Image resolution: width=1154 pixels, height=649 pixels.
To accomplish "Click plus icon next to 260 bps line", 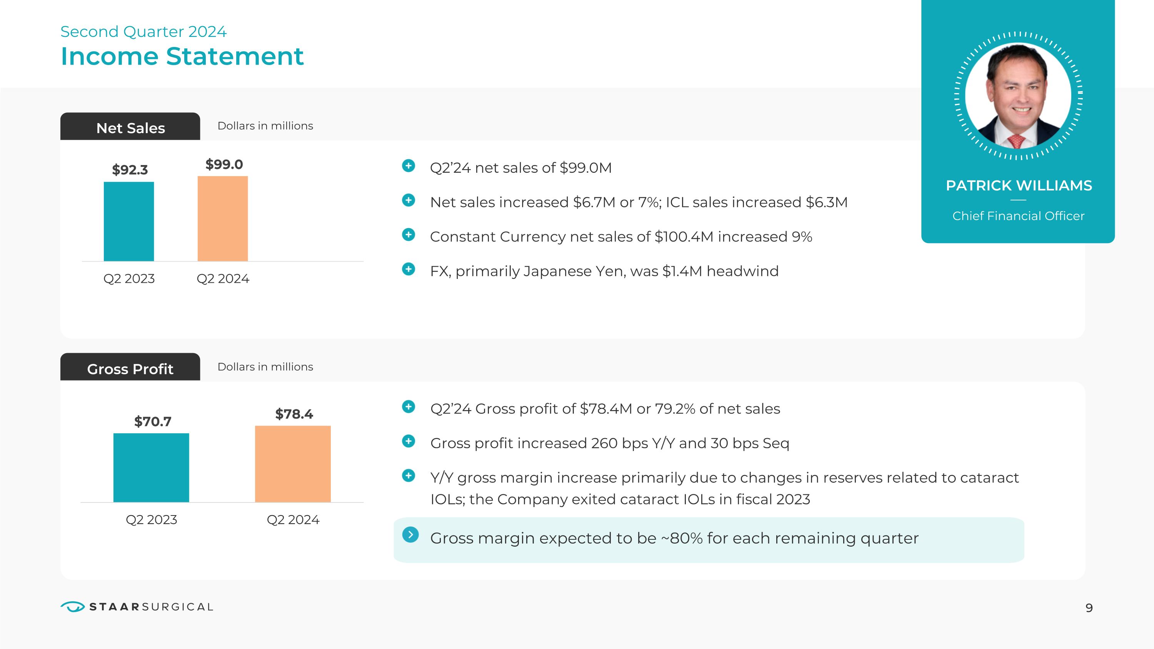I will pyautogui.click(x=408, y=441).
